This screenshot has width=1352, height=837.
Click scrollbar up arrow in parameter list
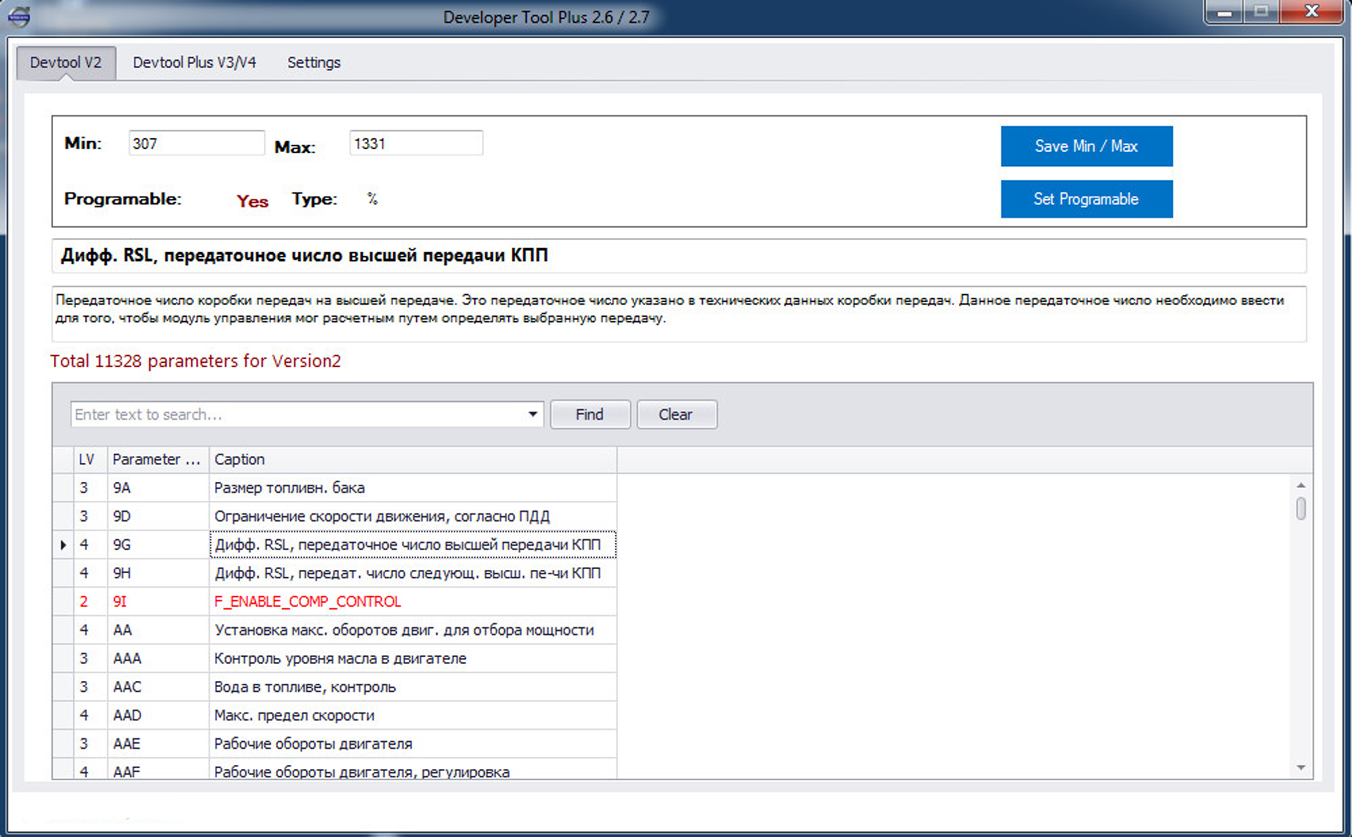pyautogui.click(x=1300, y=486)
